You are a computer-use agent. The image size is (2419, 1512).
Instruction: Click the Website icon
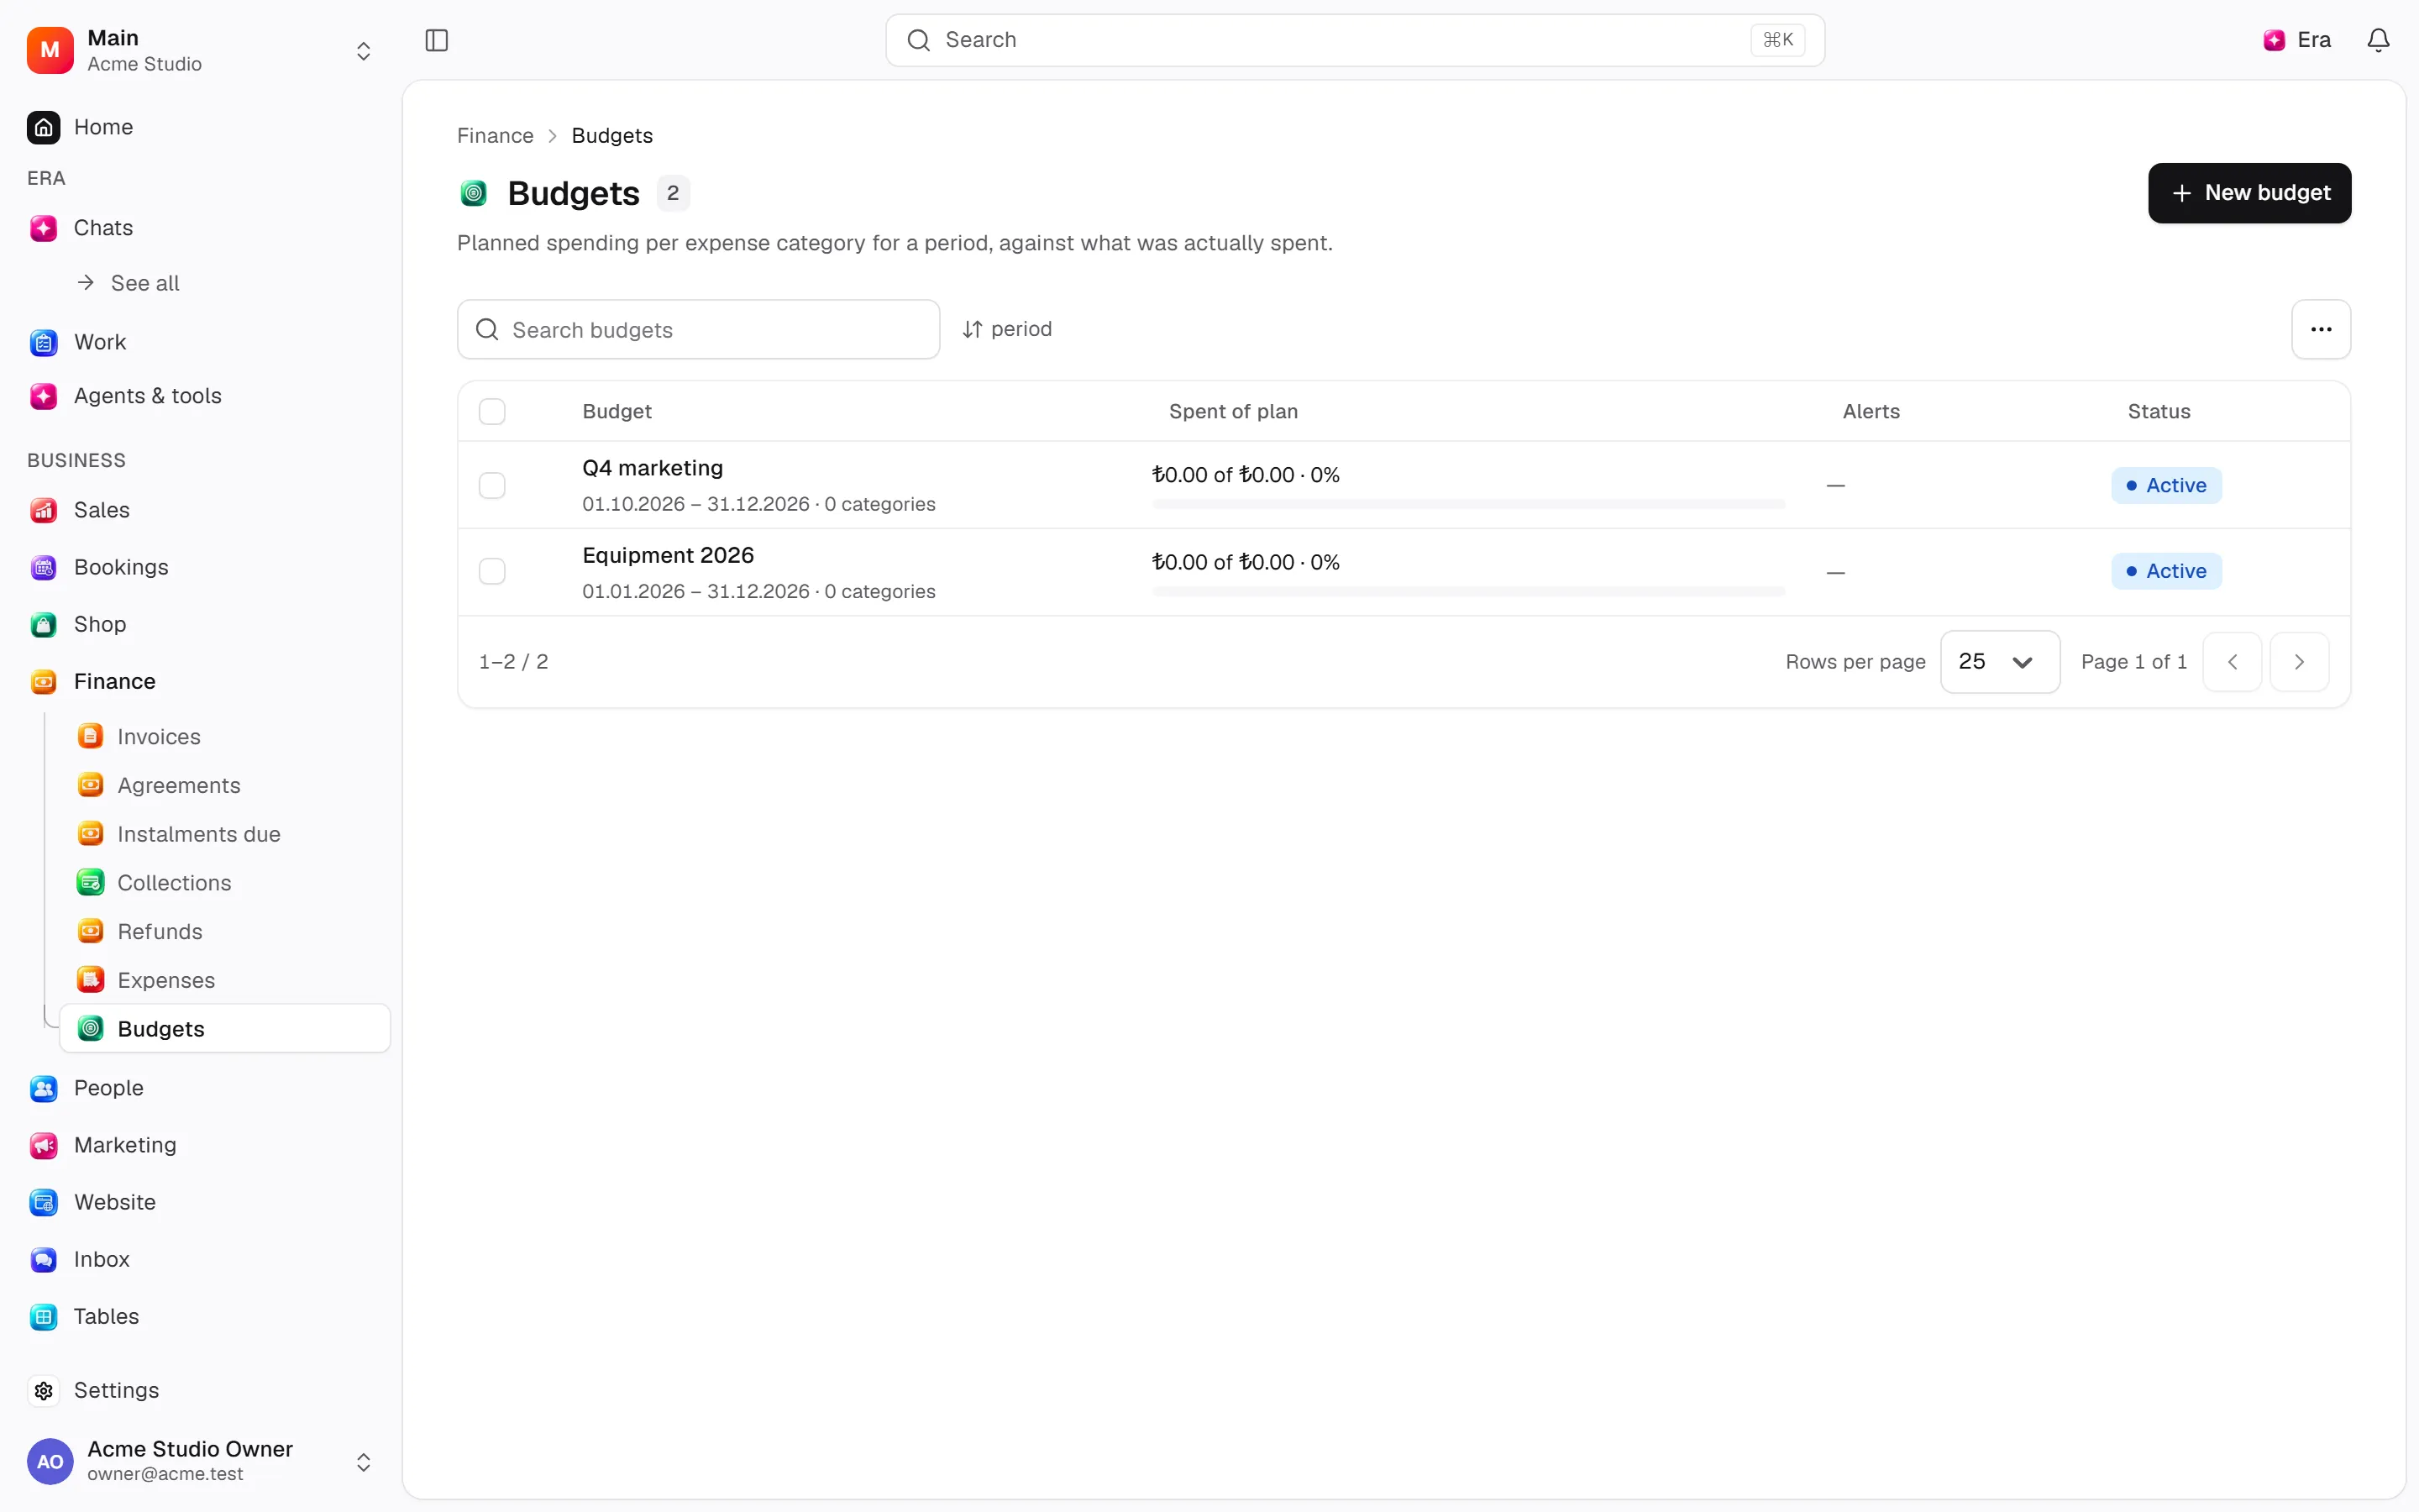coord(43,1202)
